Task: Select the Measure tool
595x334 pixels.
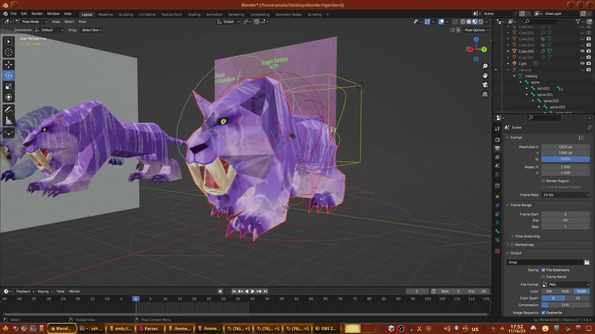Action: click(9, 121)
